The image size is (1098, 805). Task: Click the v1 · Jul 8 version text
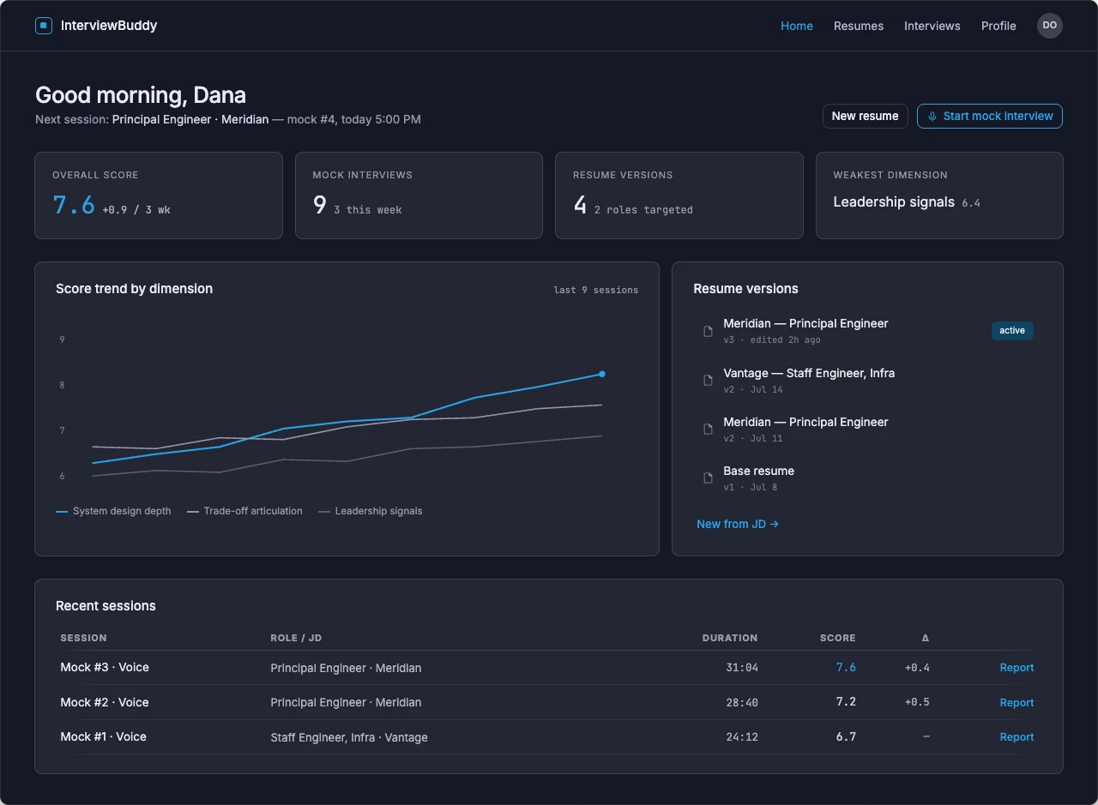[751, 488]
